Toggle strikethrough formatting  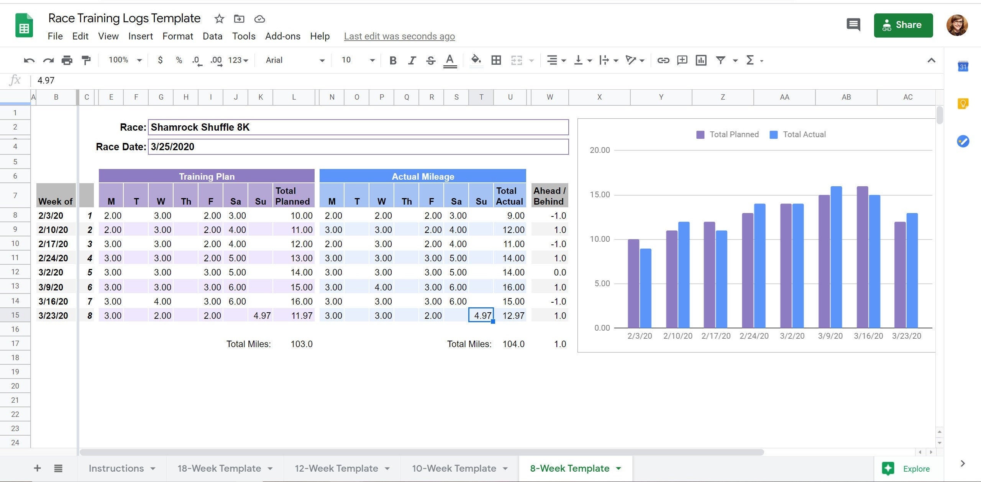pyautogui.click(x=430, y=60)
